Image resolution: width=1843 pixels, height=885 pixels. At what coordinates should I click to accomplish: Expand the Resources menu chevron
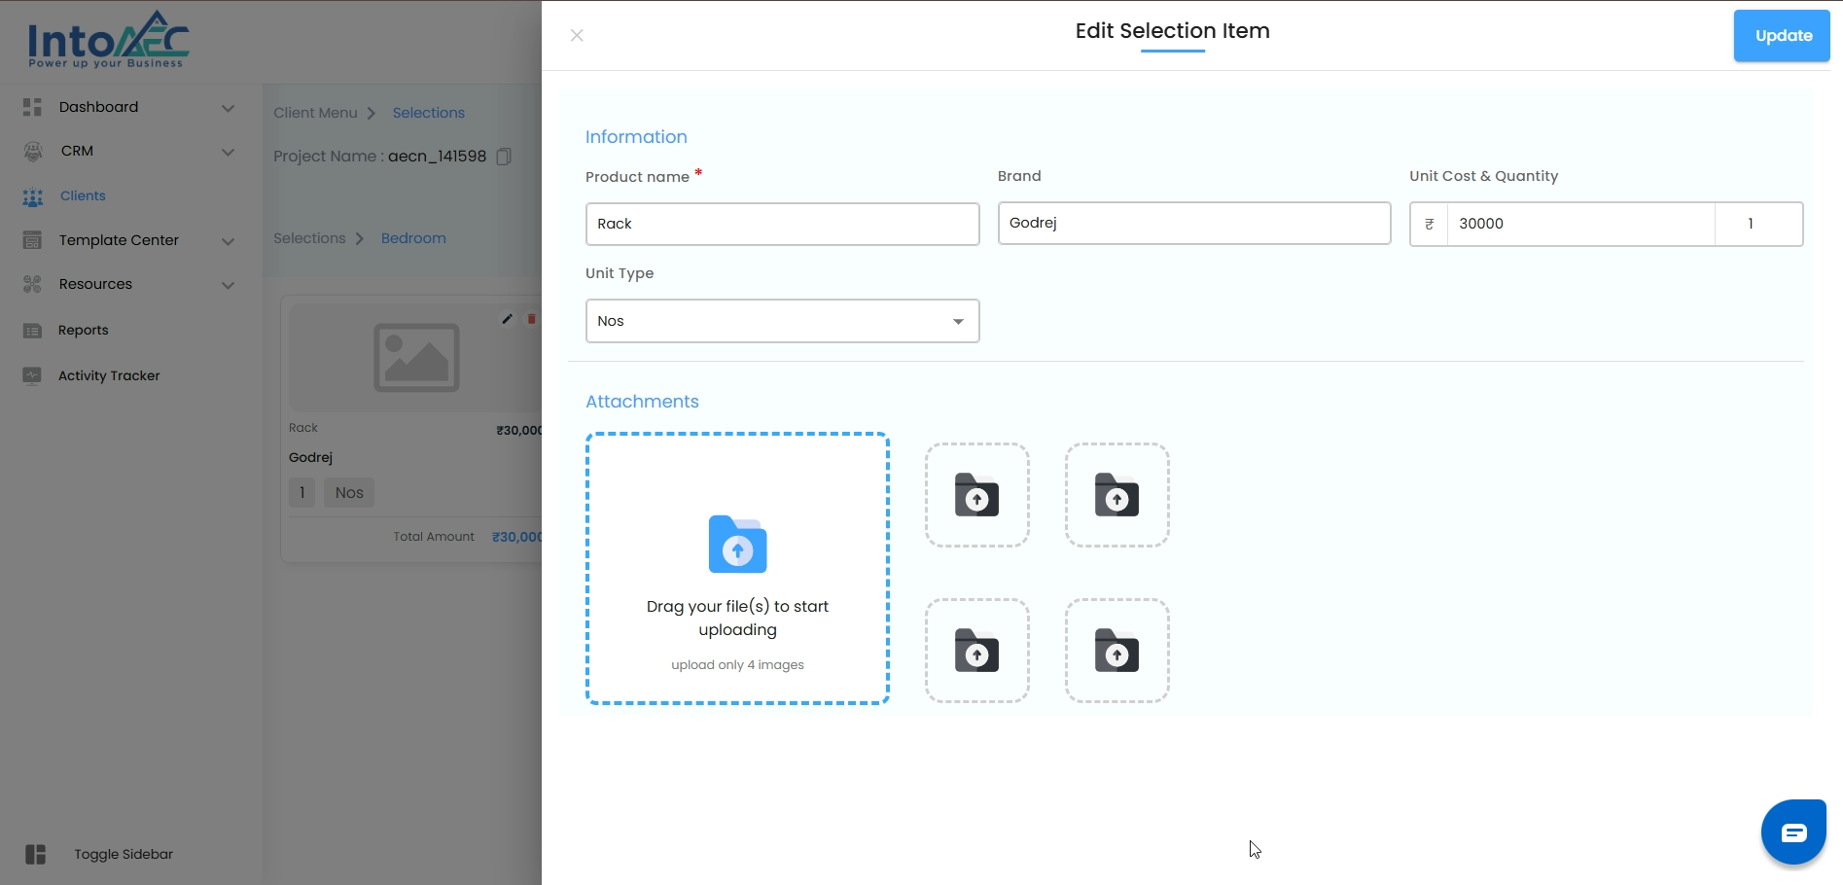[228, 285]
